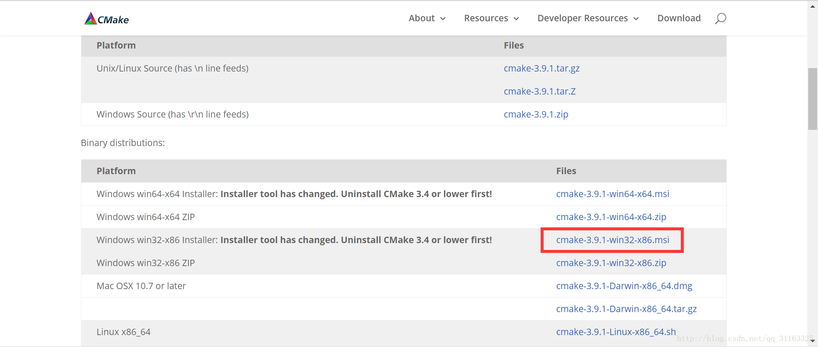This screenshot has width=818, height=347.
Task: Download cmake-3.9.1-Darwin-x86_64.dmg
Action: click(624, 286)
